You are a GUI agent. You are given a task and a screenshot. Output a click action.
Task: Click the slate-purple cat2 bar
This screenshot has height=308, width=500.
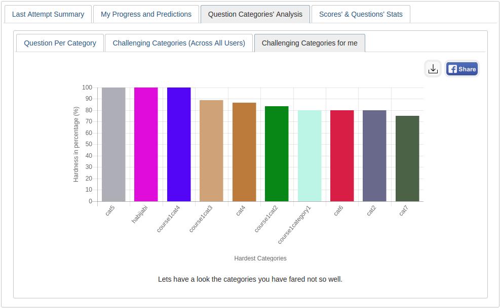coord(374,156)
